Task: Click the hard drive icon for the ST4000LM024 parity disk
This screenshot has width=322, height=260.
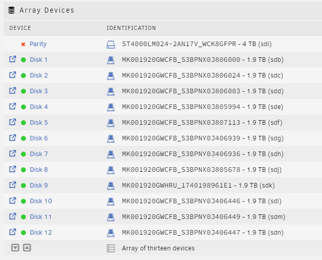Action: [x=111, y=45]
